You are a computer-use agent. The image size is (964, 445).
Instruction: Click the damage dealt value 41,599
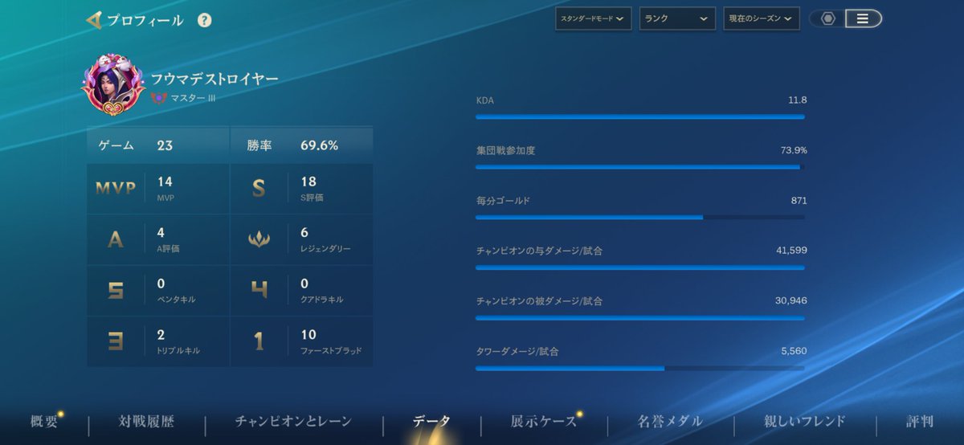click(x=792, y=251)
